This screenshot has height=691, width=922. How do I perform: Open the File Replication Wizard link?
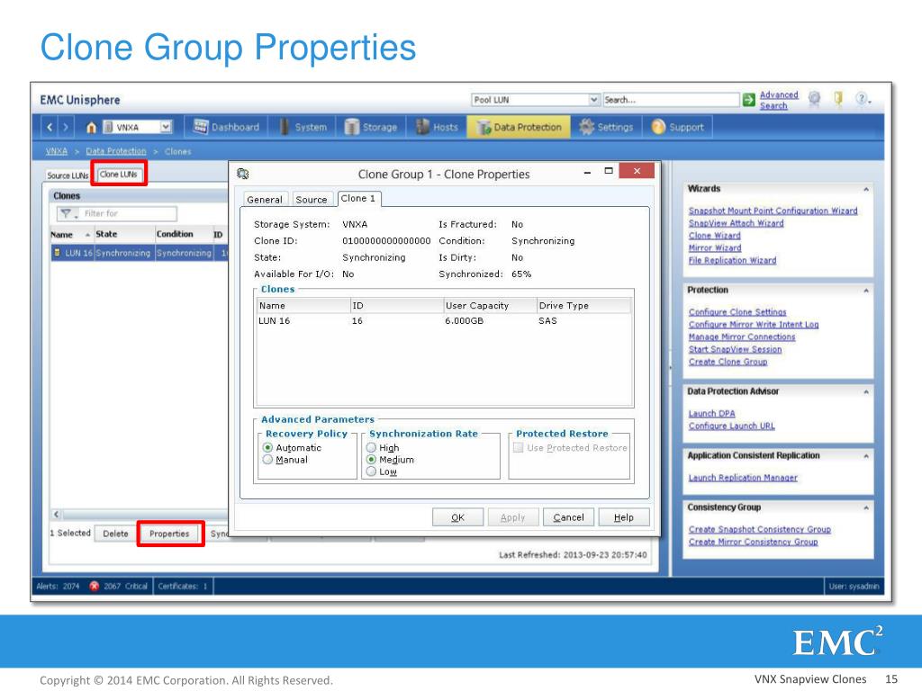tap(733, 260)
